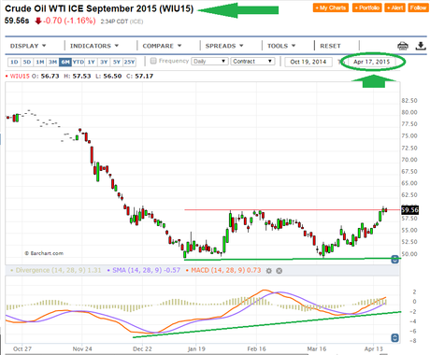Select the YTD time range
This screenshot has height=355, width=430.
[x=79, y=62]
